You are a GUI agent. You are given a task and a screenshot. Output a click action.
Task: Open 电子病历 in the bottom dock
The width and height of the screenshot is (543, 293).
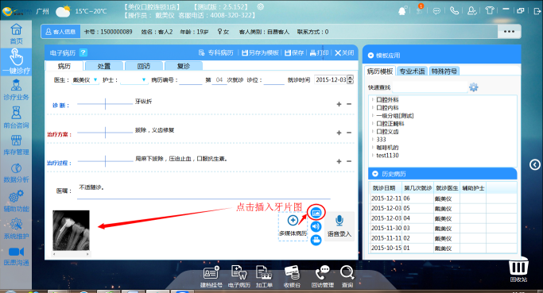239,276
